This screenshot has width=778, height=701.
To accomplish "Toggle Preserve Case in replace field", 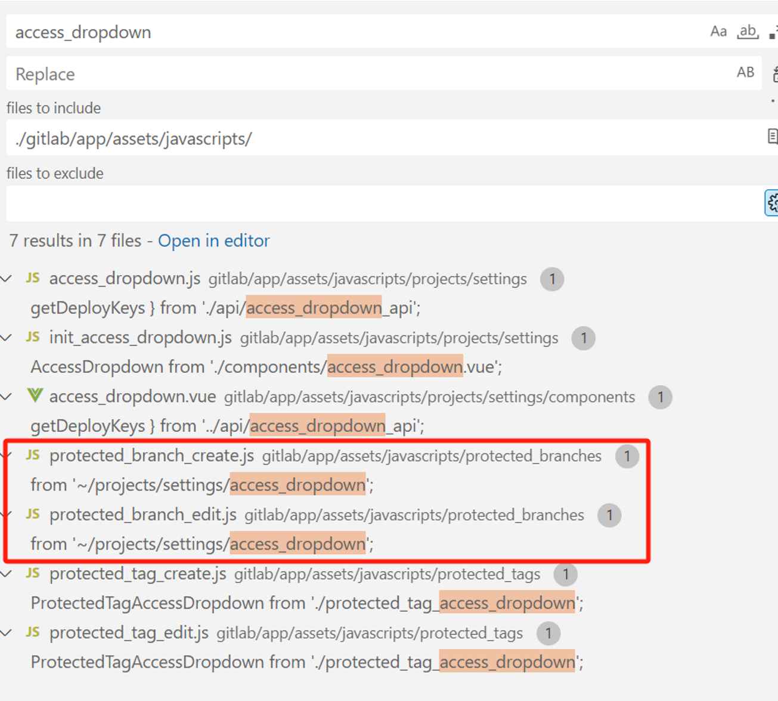I will pyautogui.click(x=745, y=73).
